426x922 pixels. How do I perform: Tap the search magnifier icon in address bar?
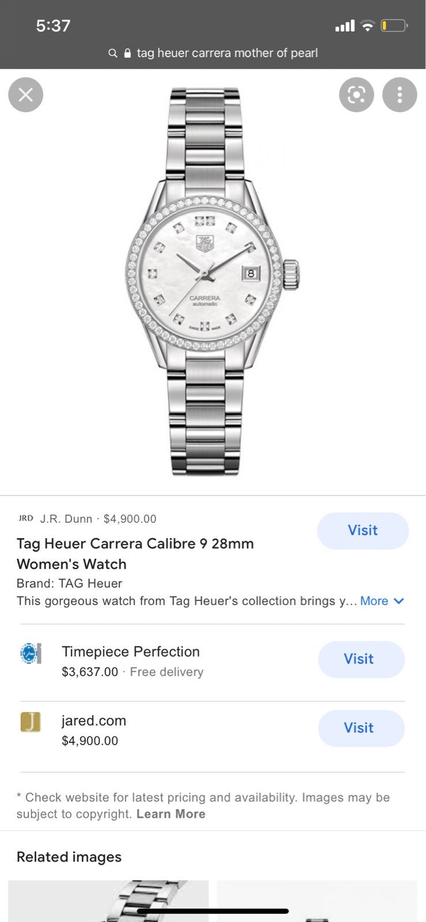click(113, 53)
